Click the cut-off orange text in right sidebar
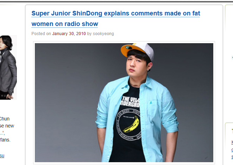This screenshot has width=233, height=165. tap(232, 58)
